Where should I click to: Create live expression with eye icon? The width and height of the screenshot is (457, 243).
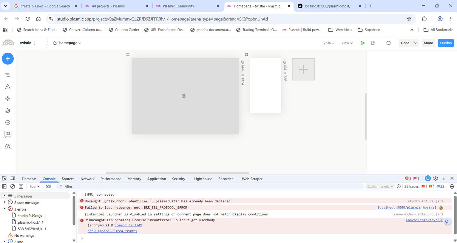[x=48, y=186]
